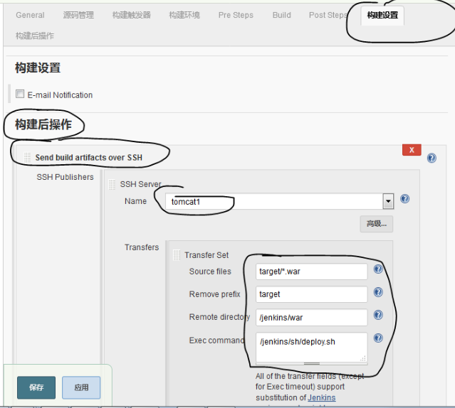Viewport: 455px width, 408px height.
Task: Open help for Remove prefix field
Action: click(x=378, y=292)
